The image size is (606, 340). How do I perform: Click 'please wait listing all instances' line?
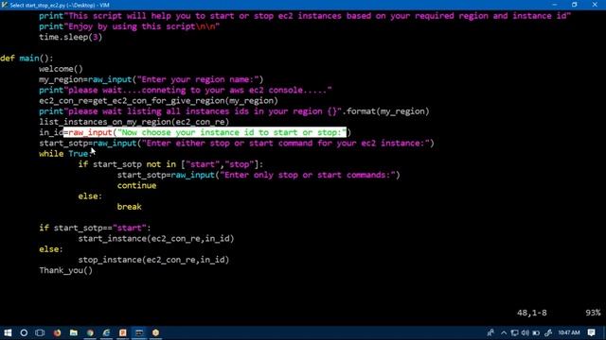(234, 111)
